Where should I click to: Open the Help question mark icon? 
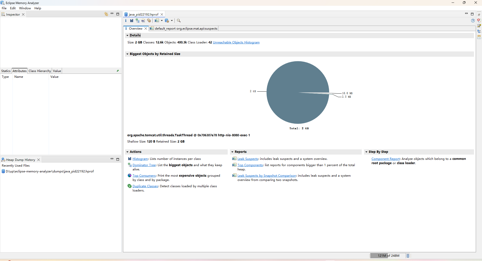click(x=473, y=21)
